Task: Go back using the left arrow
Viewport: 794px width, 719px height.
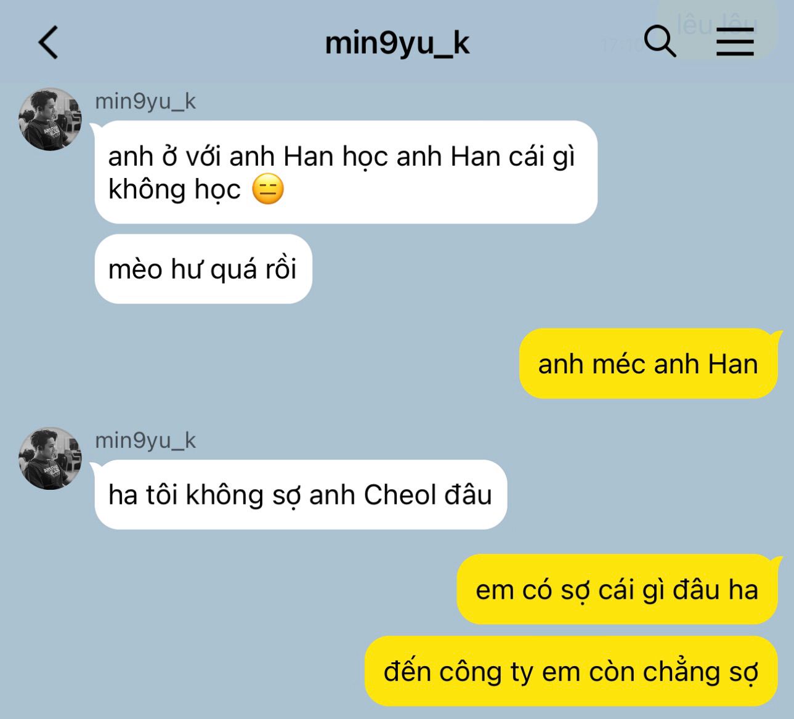Action: coord(48,43)
